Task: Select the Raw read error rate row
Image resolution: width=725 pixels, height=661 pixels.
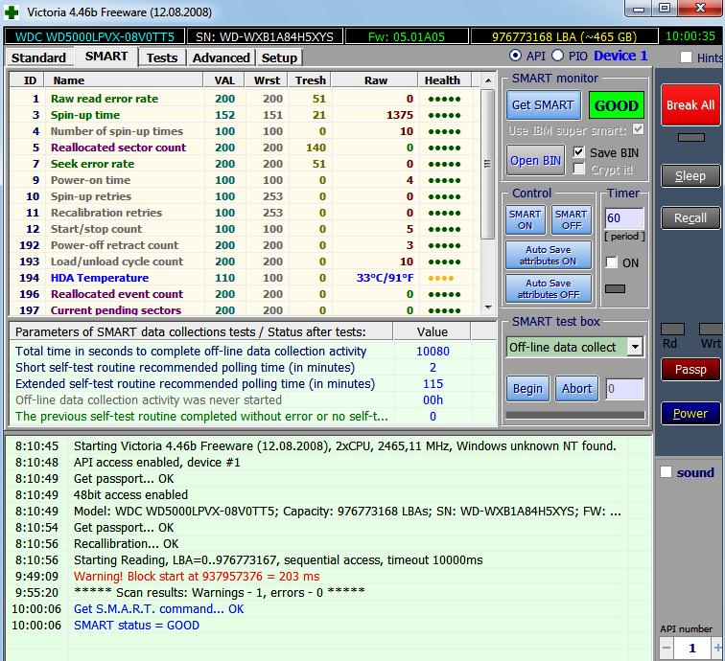Action: (245, 99)
